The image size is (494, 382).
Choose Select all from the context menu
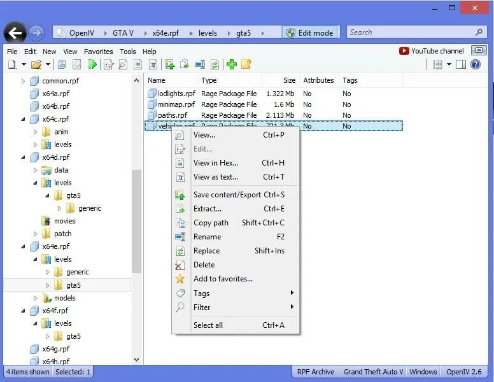pos(236,325)
